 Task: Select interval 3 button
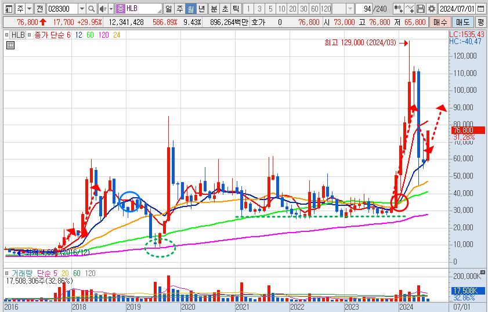[x=259, y=9]
